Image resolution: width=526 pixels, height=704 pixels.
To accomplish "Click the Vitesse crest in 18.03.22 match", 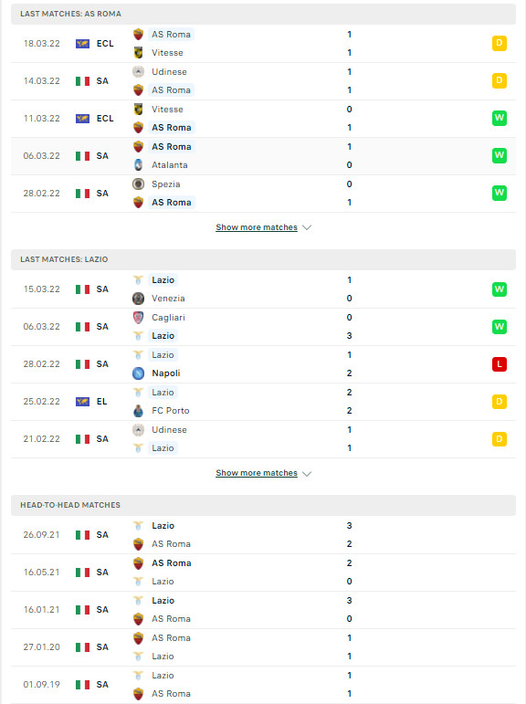I will (x=139, y=53).
